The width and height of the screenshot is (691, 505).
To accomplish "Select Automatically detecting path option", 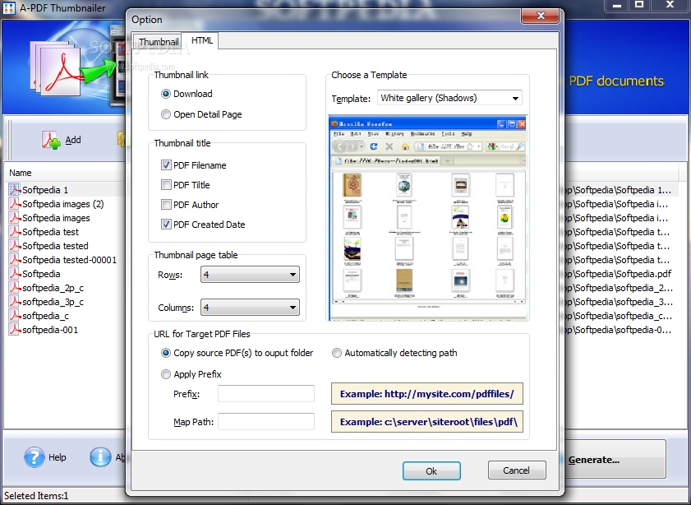I will [x=337, y=353].
